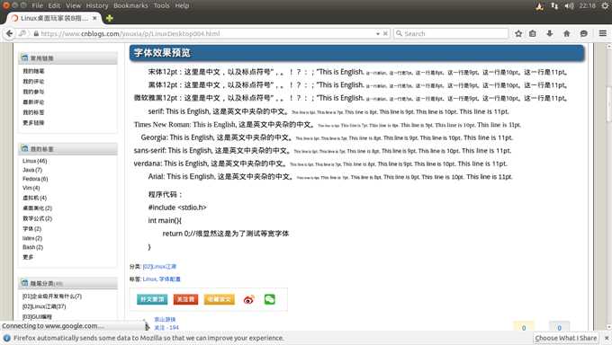The height and width of the screenshot is (345, 612).
Task: Click the 我的标签 panel header icon
Action: [x=24, y=148]
